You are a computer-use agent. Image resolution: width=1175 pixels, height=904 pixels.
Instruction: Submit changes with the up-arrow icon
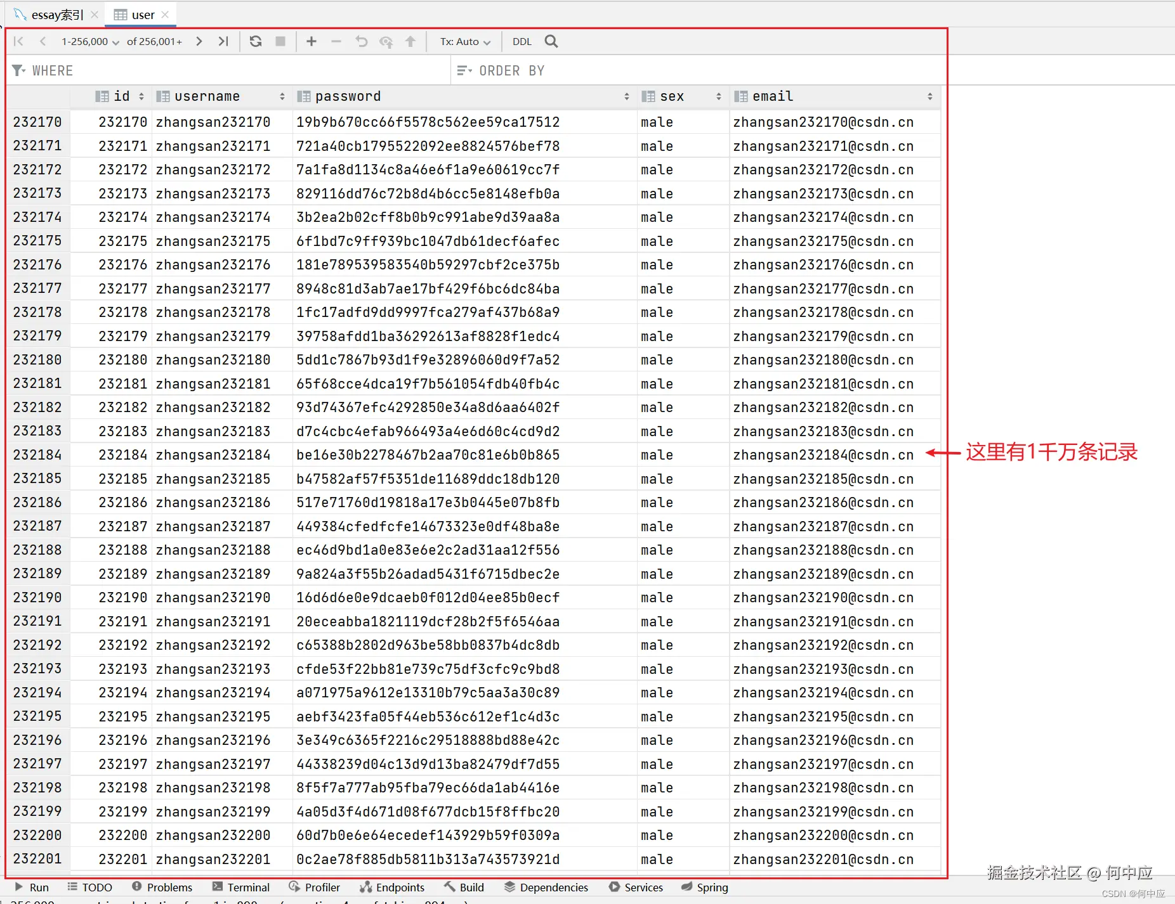point(410,42)
